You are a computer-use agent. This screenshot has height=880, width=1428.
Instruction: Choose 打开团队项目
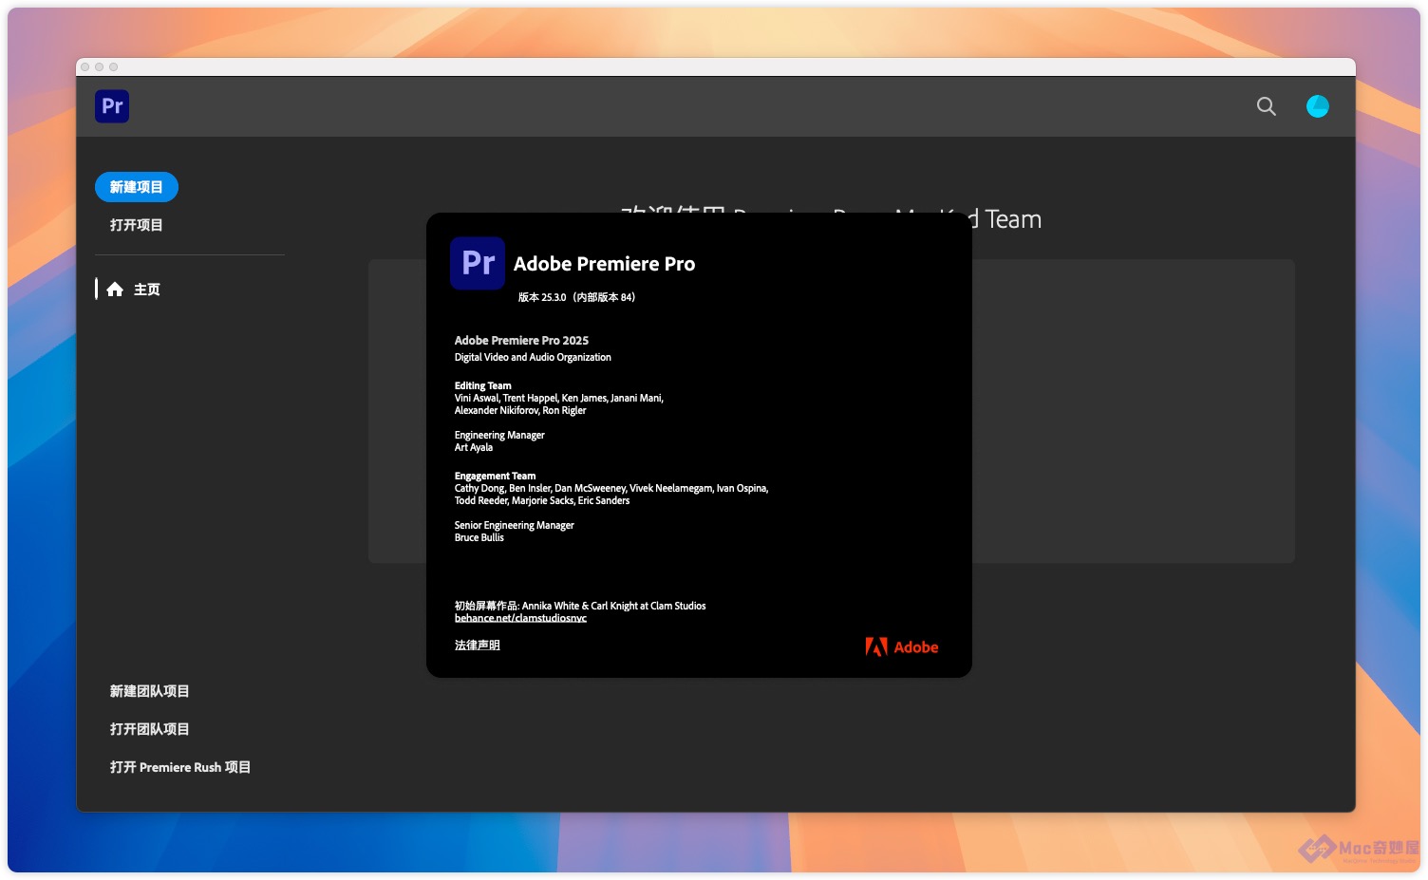pyautogui.click(x=150, y=729)
